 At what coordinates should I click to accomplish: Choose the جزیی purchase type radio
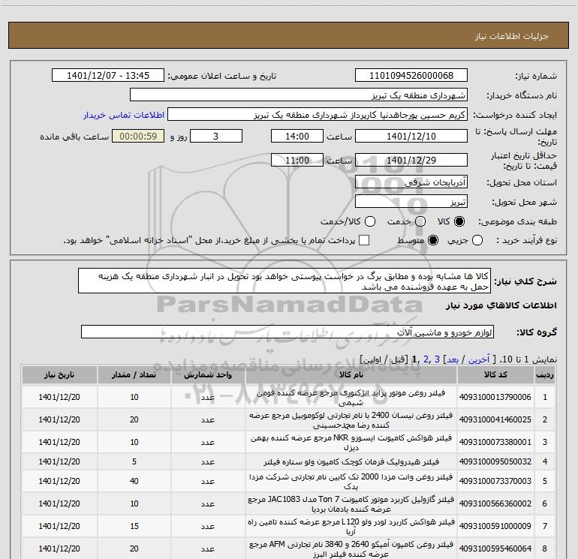[x=477, y=240]
